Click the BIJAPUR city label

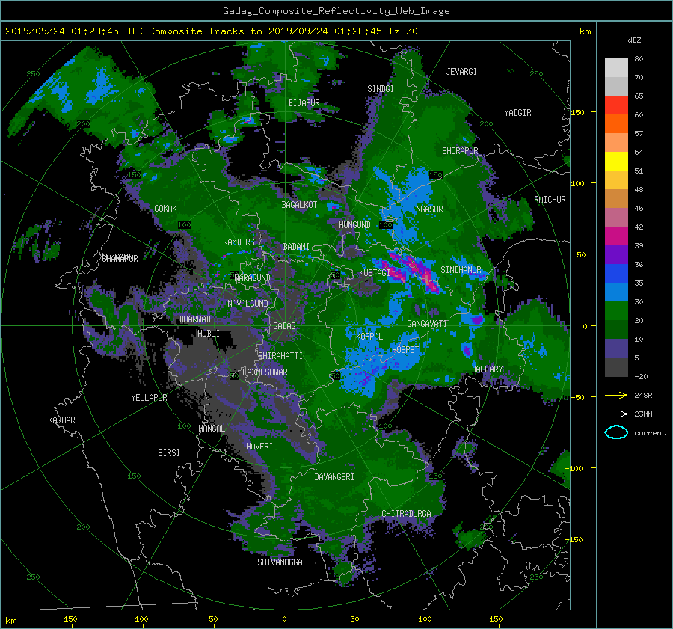tap(304, 103)
